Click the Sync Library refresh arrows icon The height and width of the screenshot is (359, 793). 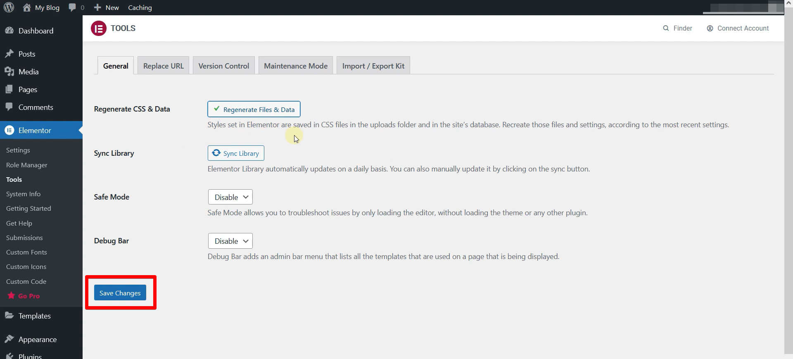(216, 153)
